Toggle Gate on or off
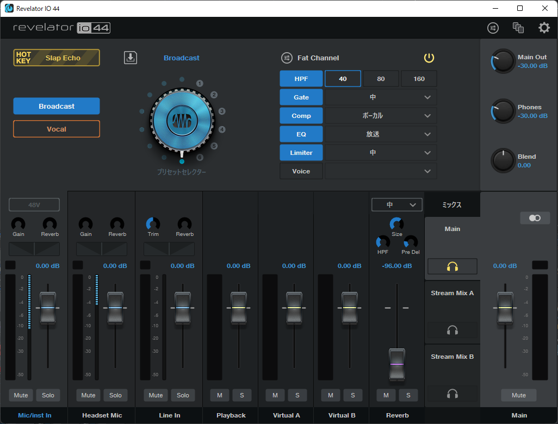 301,97
